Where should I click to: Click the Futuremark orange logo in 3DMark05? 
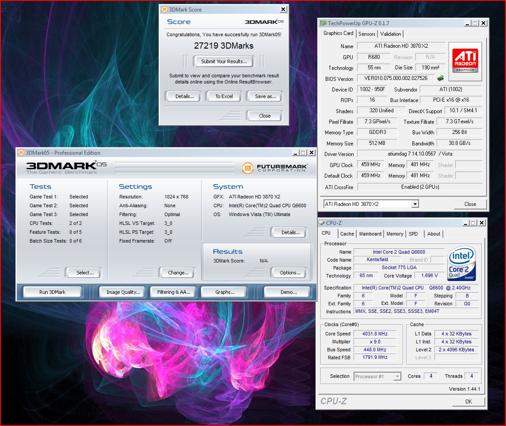pos(248,168)
